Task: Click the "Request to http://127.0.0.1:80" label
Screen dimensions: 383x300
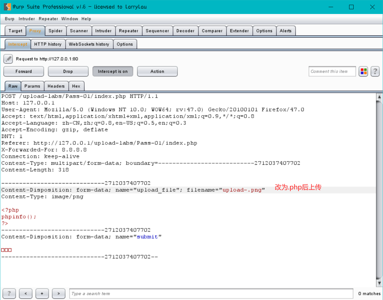Action: click(x=47, y=59)
